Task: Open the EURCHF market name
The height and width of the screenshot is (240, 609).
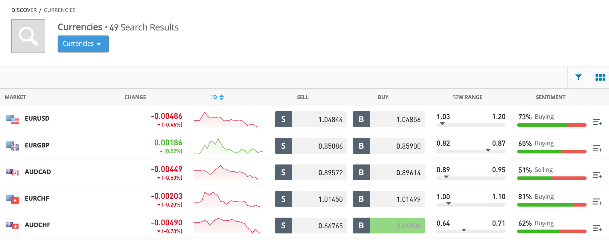Action: (x=37, y=199)
